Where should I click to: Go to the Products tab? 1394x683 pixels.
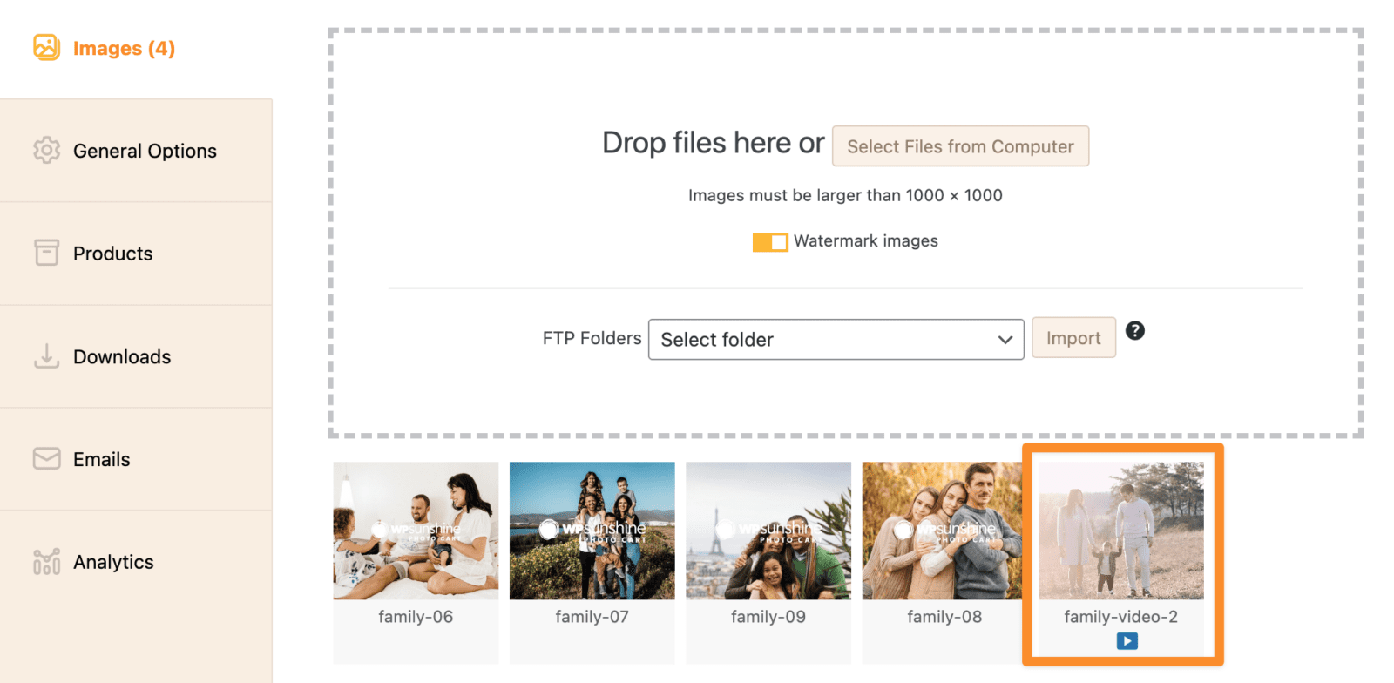tap(113, 254)
